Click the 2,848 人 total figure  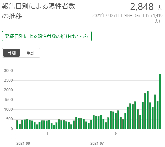[x=146, y=7]
